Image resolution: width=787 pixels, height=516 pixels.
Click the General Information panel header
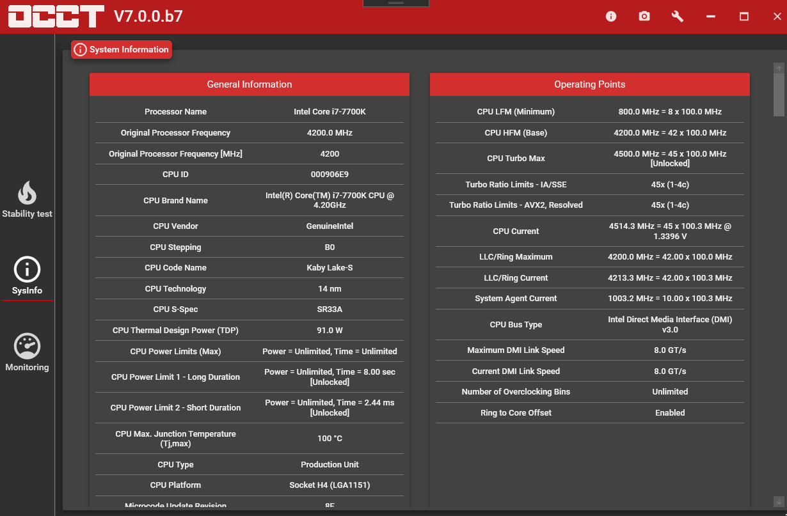pos(249,84)
